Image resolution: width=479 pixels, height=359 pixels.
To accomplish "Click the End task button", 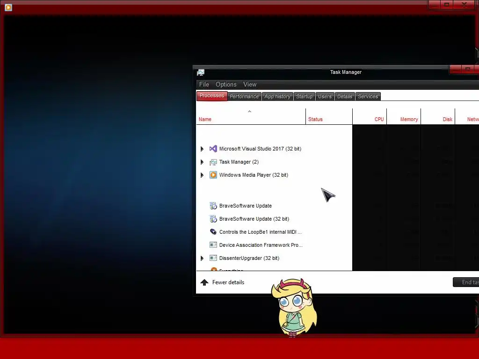I will pos(466,282).
